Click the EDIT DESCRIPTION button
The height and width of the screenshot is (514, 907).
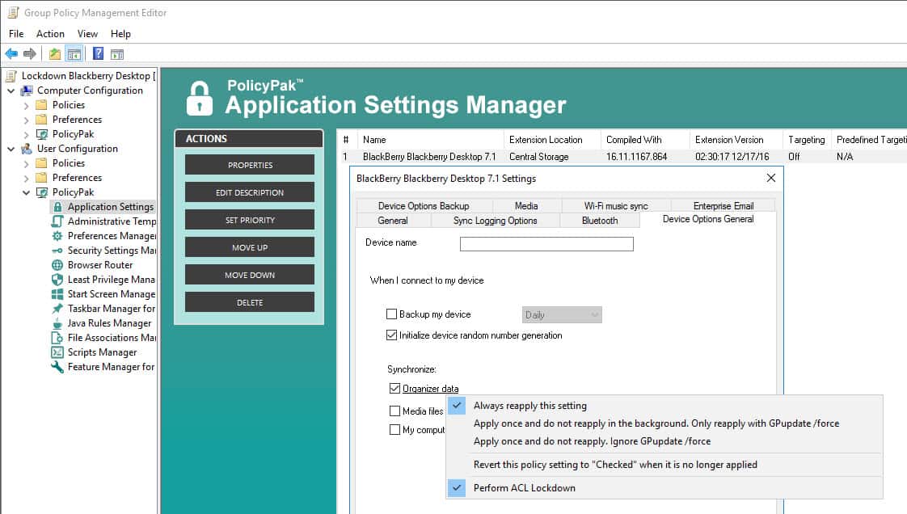coord(250,192)
